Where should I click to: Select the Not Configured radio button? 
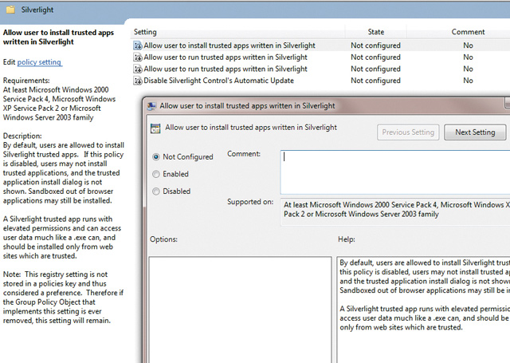(x=156, y=157)
